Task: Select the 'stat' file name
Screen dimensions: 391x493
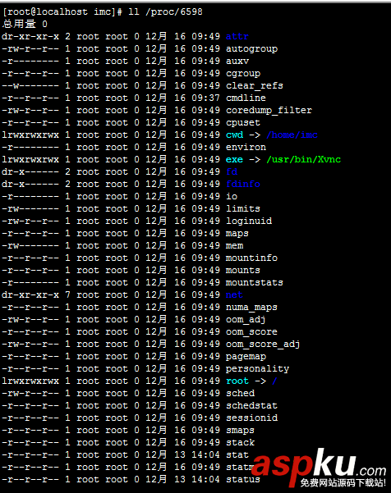Action: pyautogui.click(x=237, y=454)
